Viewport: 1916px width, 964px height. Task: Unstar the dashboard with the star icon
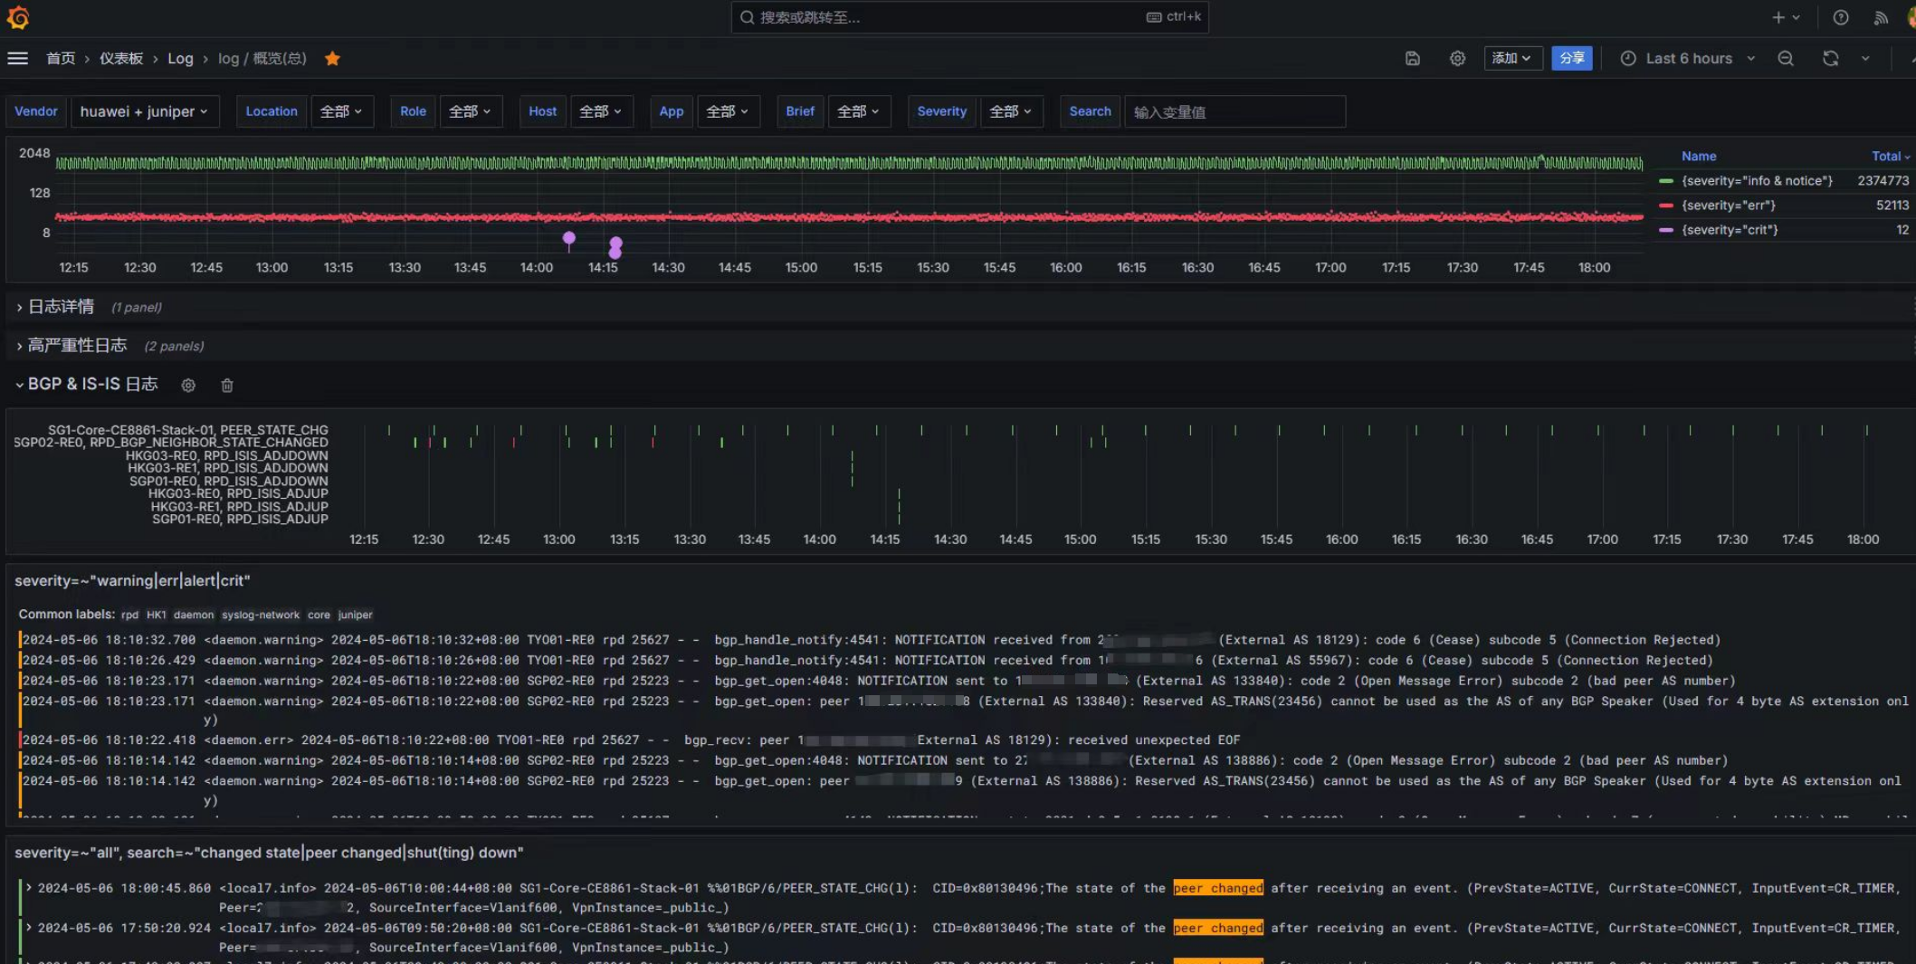click(x=332, y=58)
